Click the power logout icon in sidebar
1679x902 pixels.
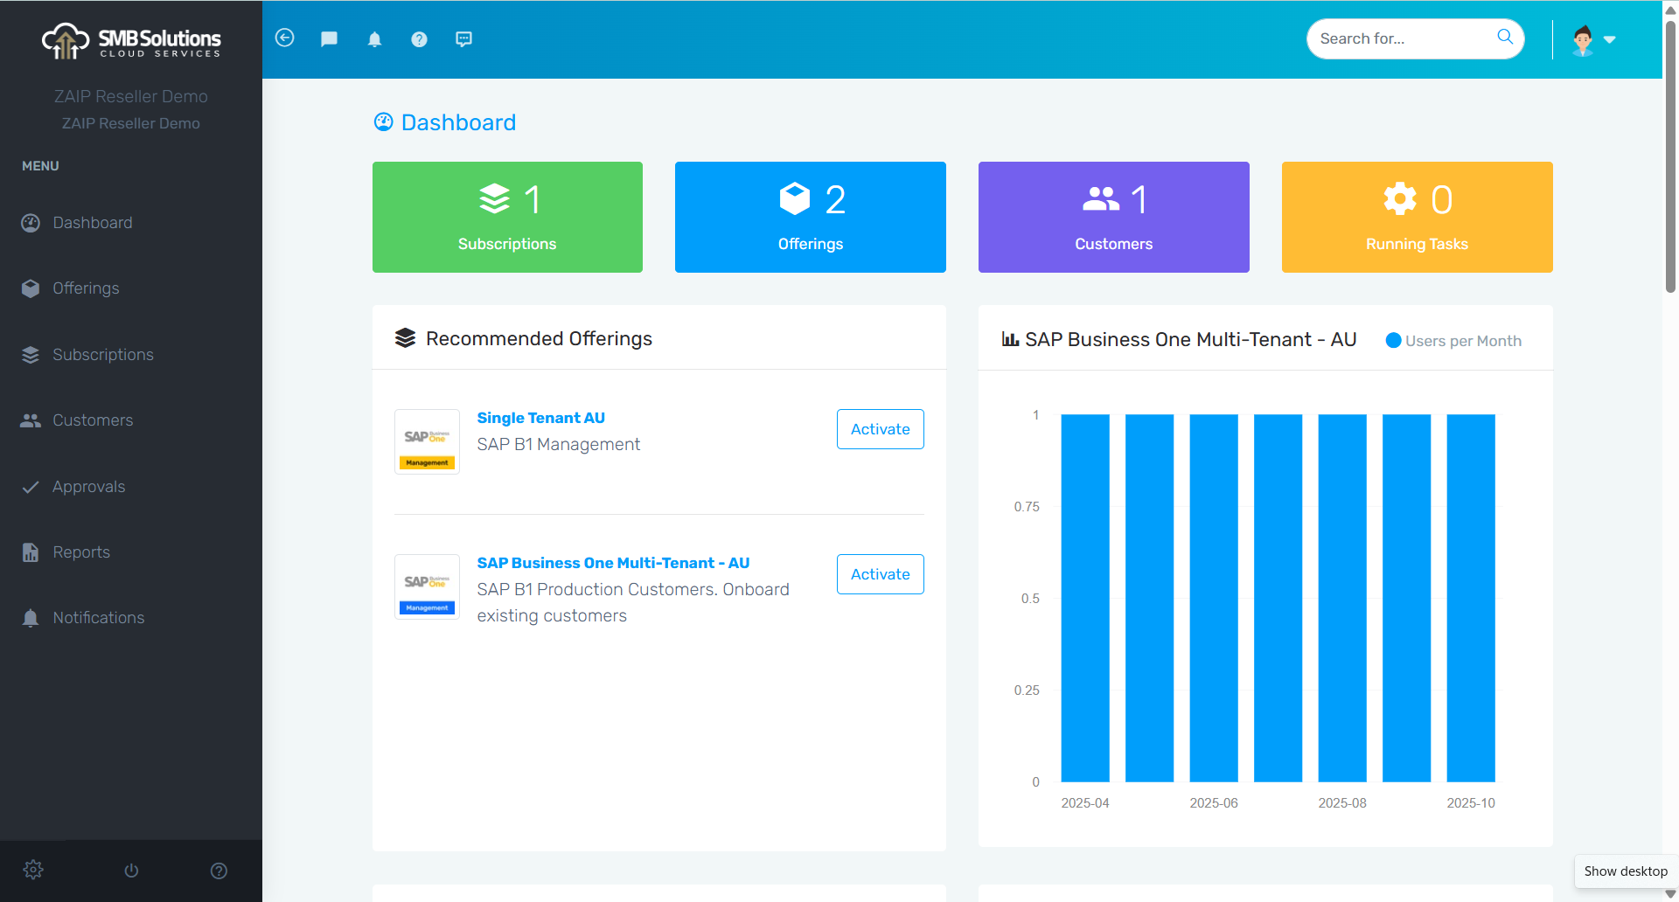[131, 871]
